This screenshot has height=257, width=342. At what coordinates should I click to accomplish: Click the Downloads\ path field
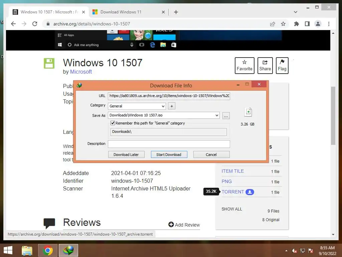pos(169,132)
